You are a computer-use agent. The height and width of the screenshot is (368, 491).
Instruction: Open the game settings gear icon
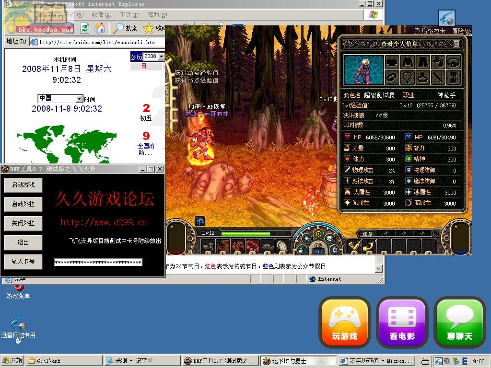[334, 250]
